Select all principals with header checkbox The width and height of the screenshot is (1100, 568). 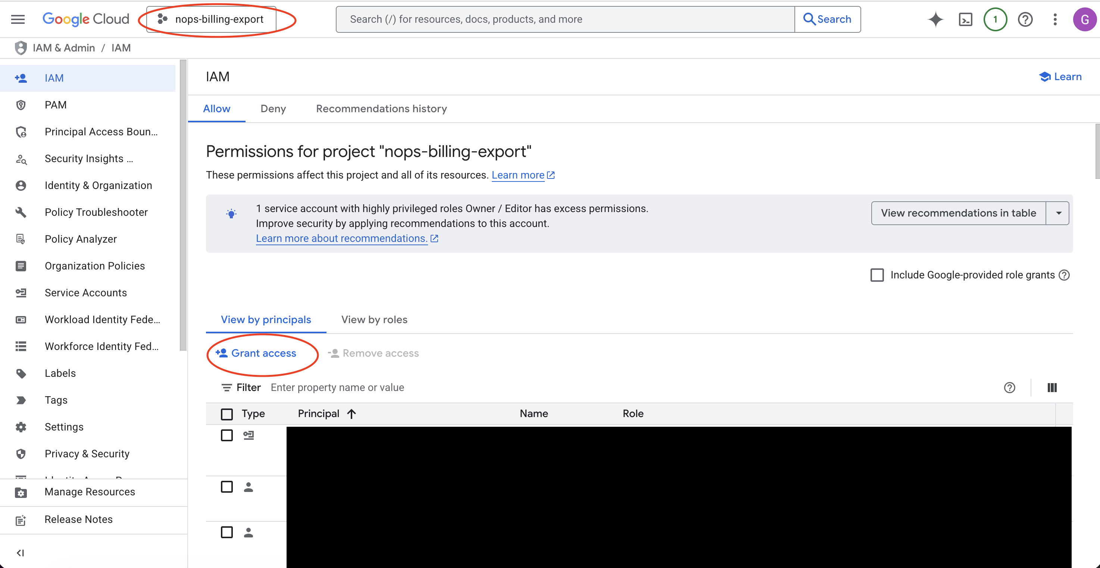tap(227, 414)
